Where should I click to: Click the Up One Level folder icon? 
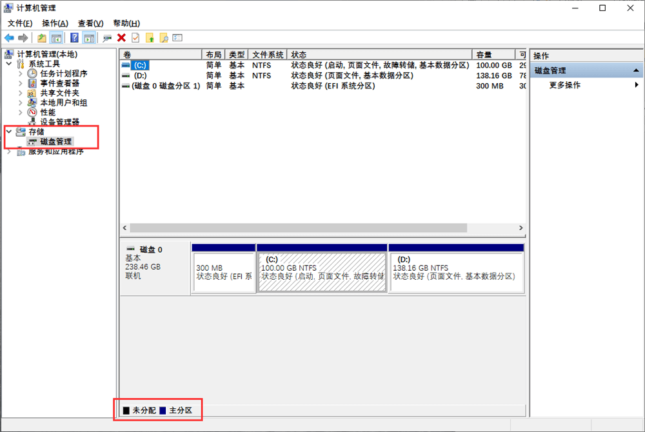coord(42,38)
